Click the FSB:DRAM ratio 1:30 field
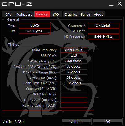 (74, 56)
